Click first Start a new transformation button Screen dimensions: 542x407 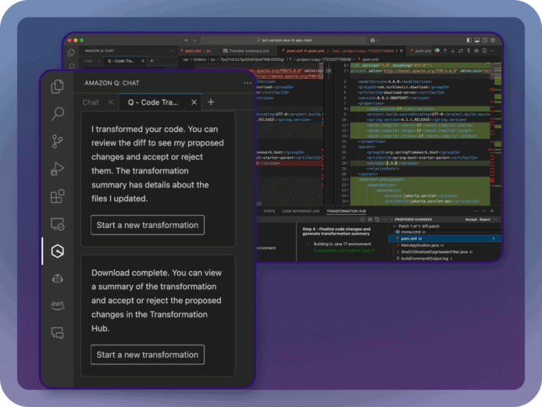tap(148, 225)
